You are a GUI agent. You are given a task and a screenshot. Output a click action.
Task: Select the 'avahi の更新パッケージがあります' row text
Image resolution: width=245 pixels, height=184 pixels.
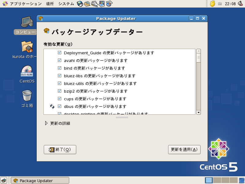point(96,60)
